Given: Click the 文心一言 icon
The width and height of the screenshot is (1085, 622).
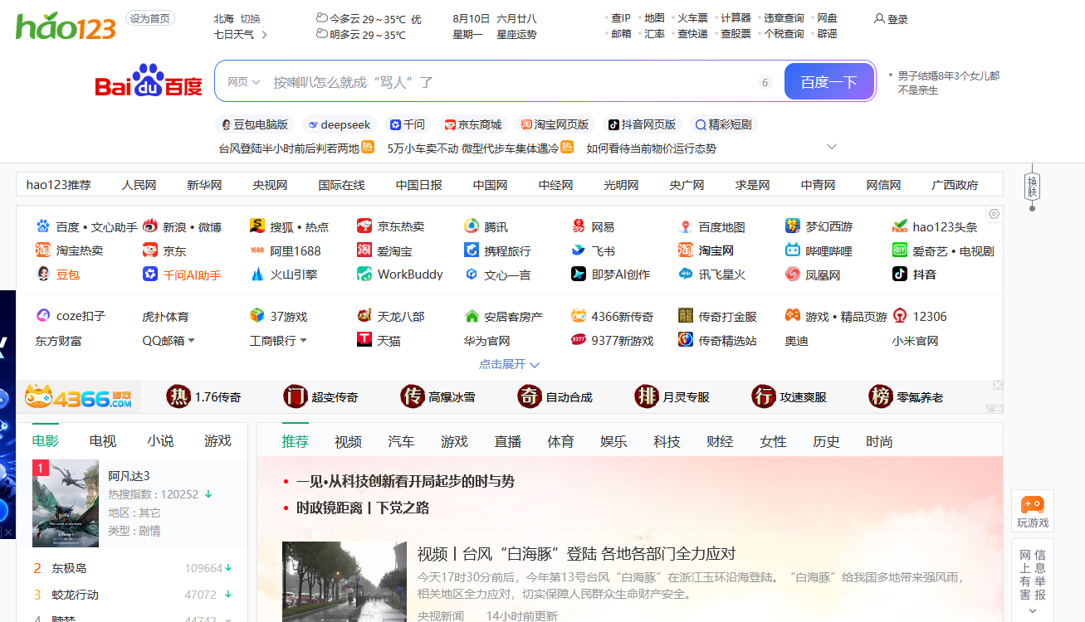Looking at the screenshot, I should [472, 275].
